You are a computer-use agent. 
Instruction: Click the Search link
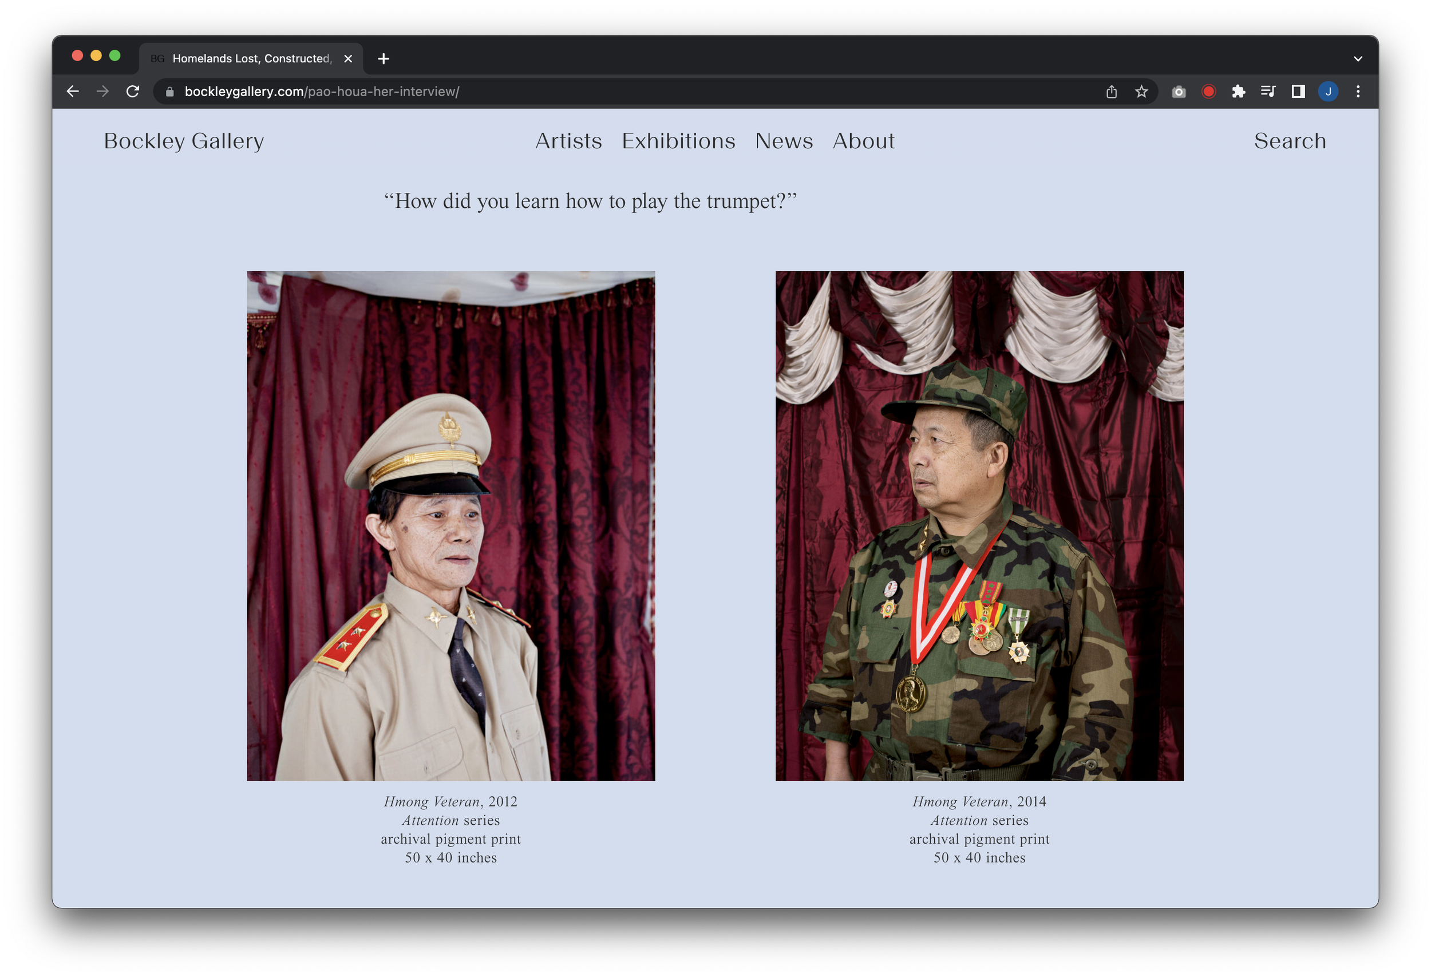(x=1290, y=141)
